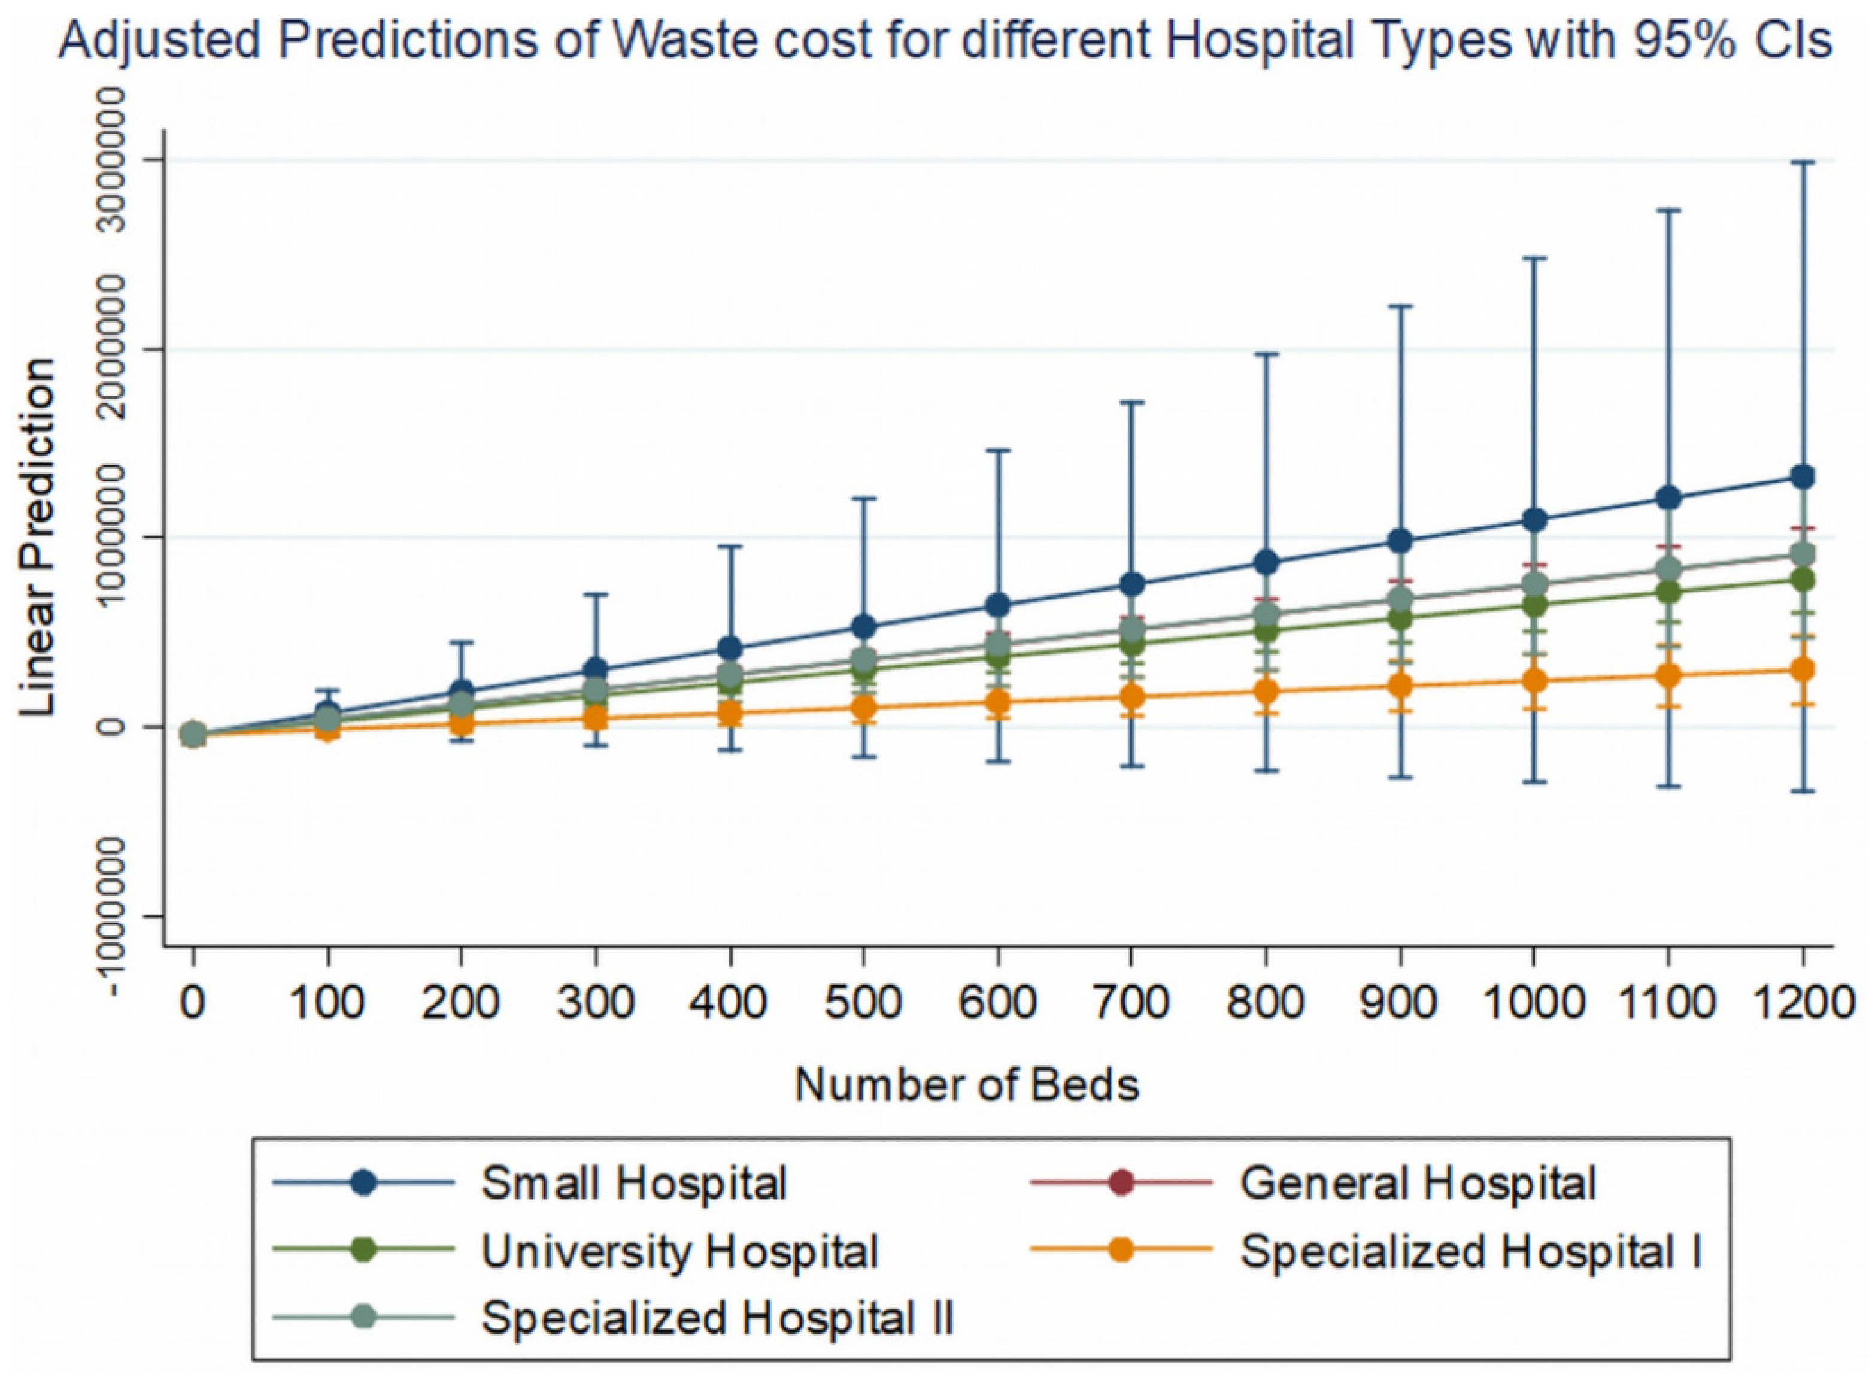Select Specialized Hospital I point at 1200 beds
The height and width of the screenshot is (1374, 1869).
[1801, 669]
